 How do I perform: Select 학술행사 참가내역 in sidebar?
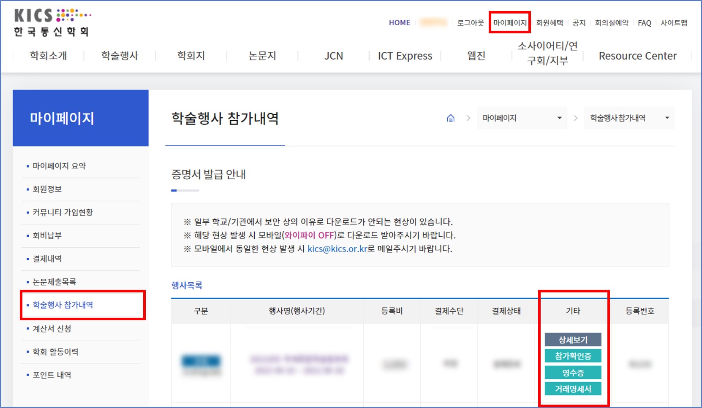tap(63, 305)
